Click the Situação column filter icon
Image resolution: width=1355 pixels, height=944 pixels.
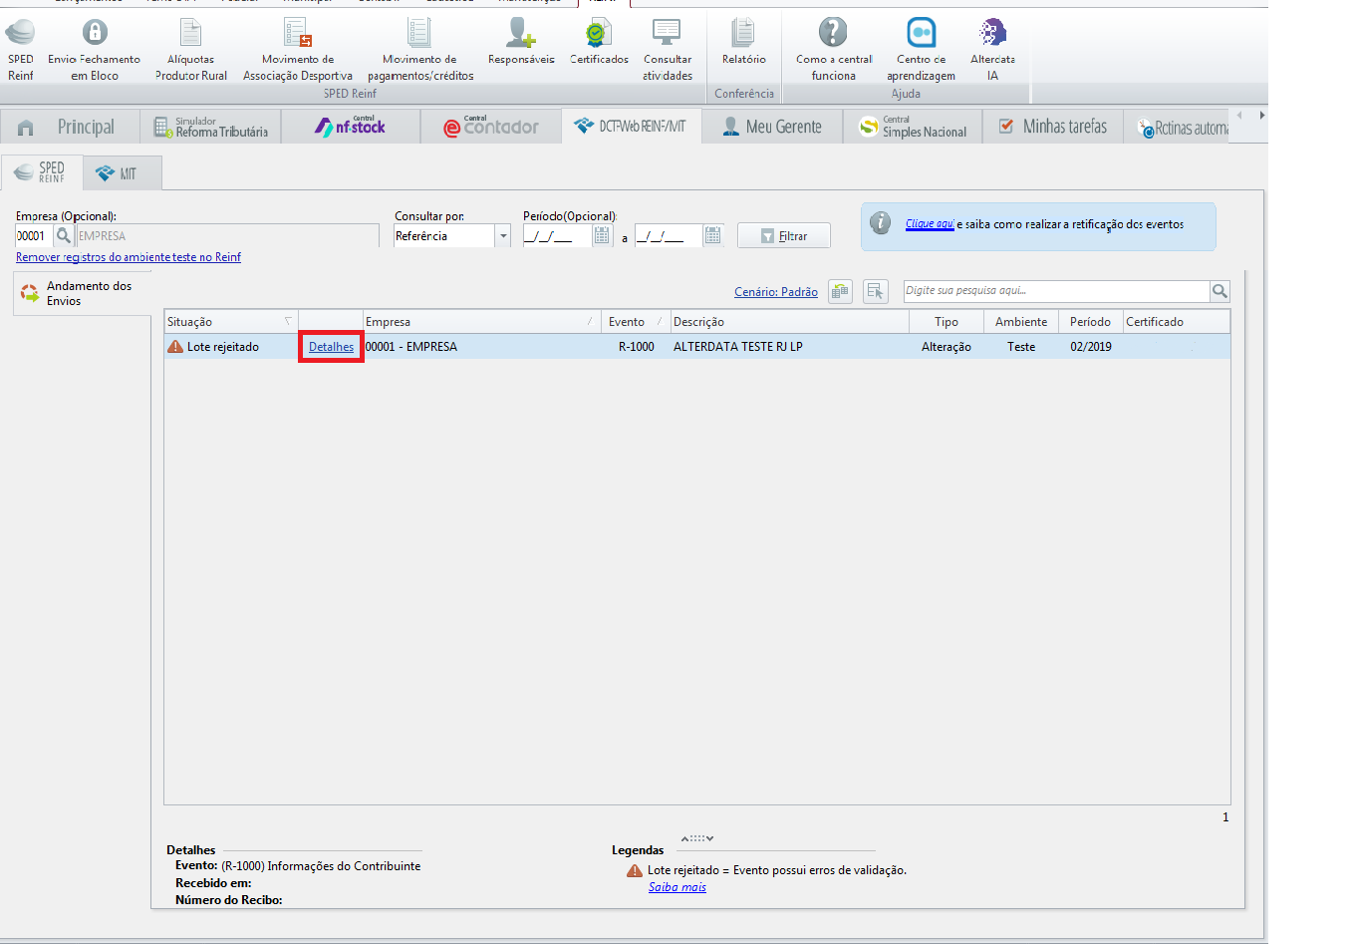tap(288, 321)
